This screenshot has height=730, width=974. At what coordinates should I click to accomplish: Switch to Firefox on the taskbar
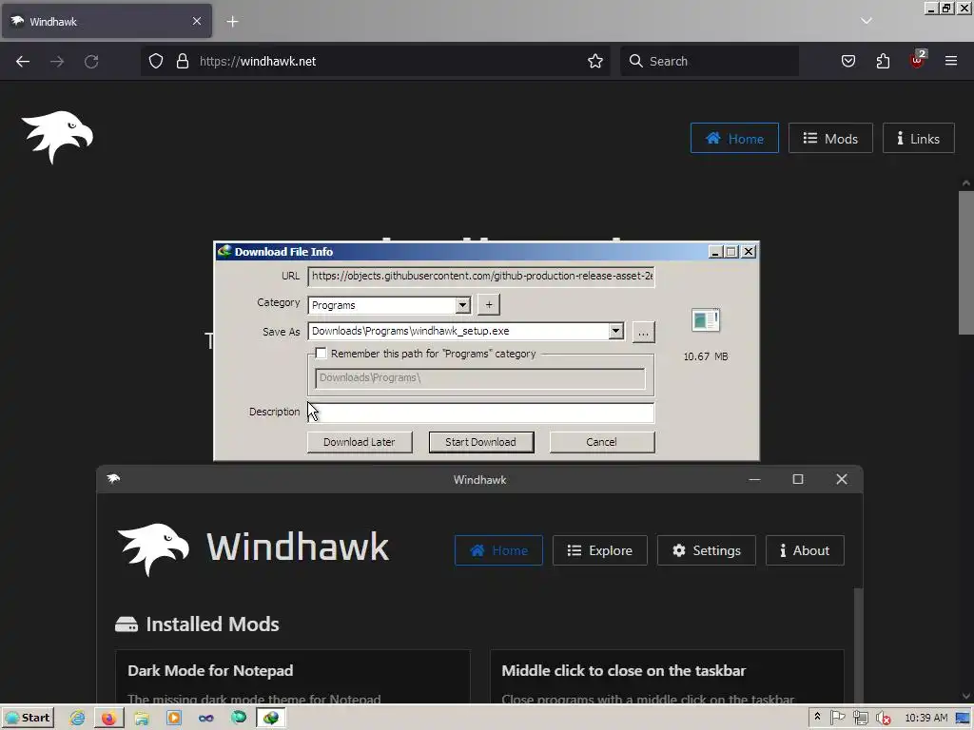tap(108, 719)
